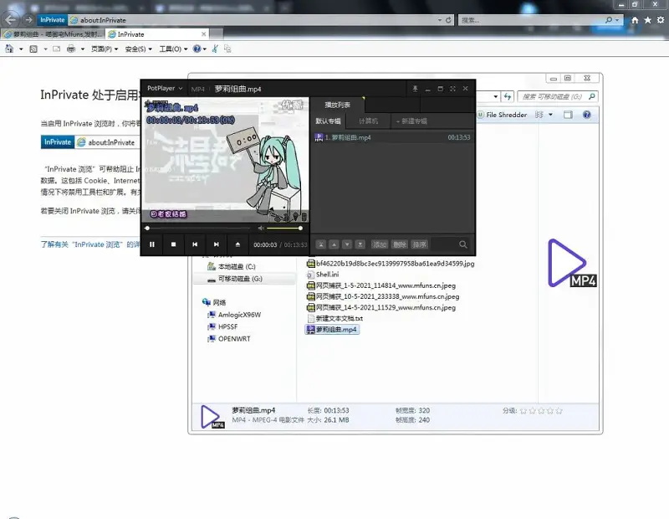The height and width of the screenshot is (519, 669).
Task: Move playlist item to top
Action: point(321,244)
